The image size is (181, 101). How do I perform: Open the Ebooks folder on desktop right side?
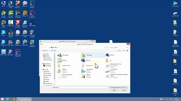pyautogui.click(x=175, y=23)
